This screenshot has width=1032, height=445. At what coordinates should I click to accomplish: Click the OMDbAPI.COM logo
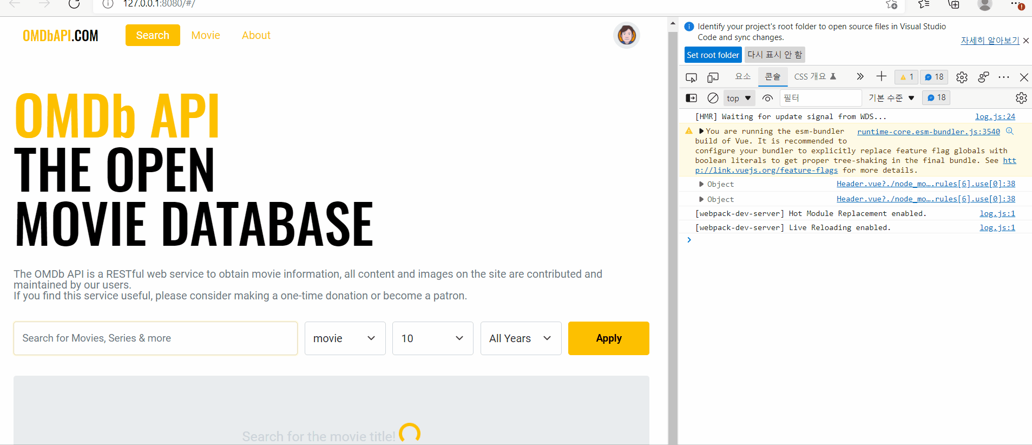[61, 36]
